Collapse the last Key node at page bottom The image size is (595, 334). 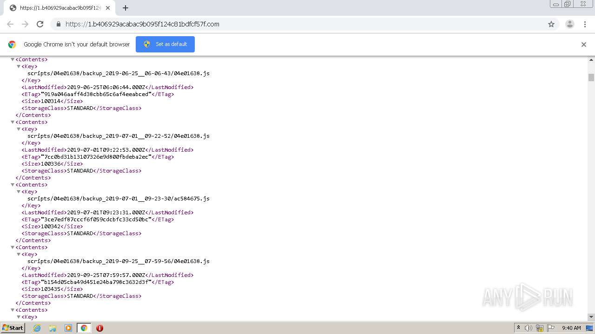[19, 317]
